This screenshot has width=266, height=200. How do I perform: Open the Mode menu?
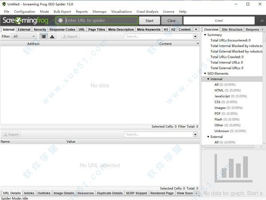[44, 12]
